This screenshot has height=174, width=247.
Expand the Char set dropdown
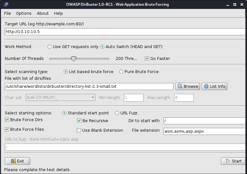(x=93, y=97)
